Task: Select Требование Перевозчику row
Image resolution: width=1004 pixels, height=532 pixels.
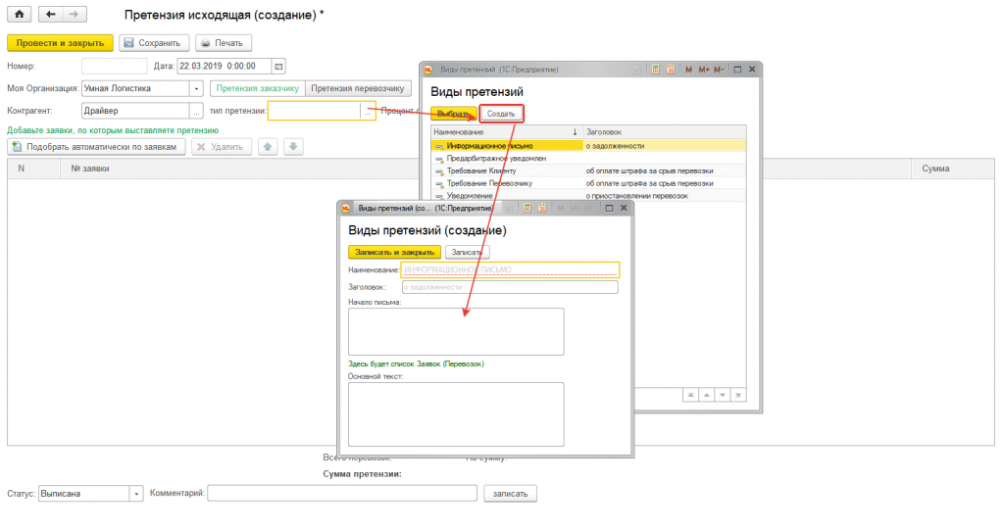Action: point(588,183)
